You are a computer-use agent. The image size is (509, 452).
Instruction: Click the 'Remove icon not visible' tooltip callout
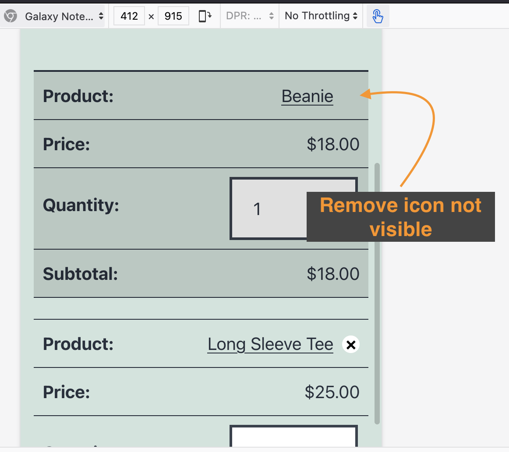coord(400,217)
